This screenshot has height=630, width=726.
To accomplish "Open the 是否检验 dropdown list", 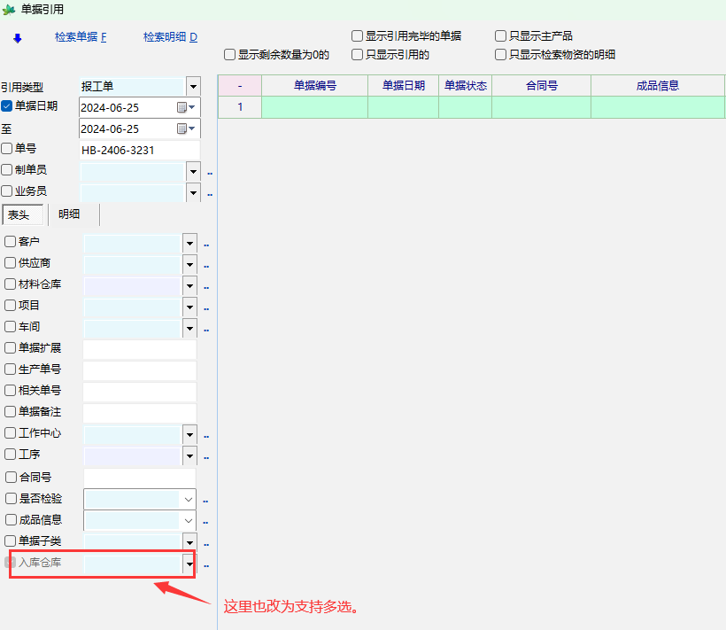I will [189, 500].
